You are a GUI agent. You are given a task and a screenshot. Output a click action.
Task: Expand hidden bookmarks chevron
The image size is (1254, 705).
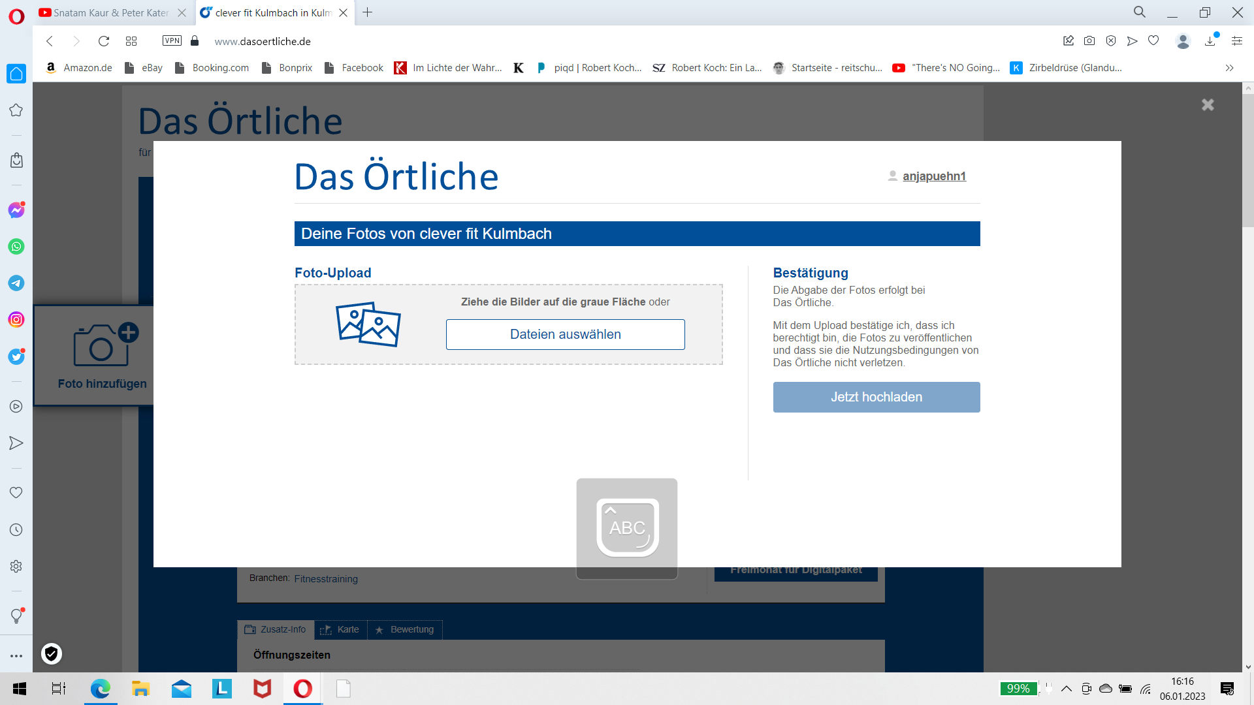point(1230,68)
